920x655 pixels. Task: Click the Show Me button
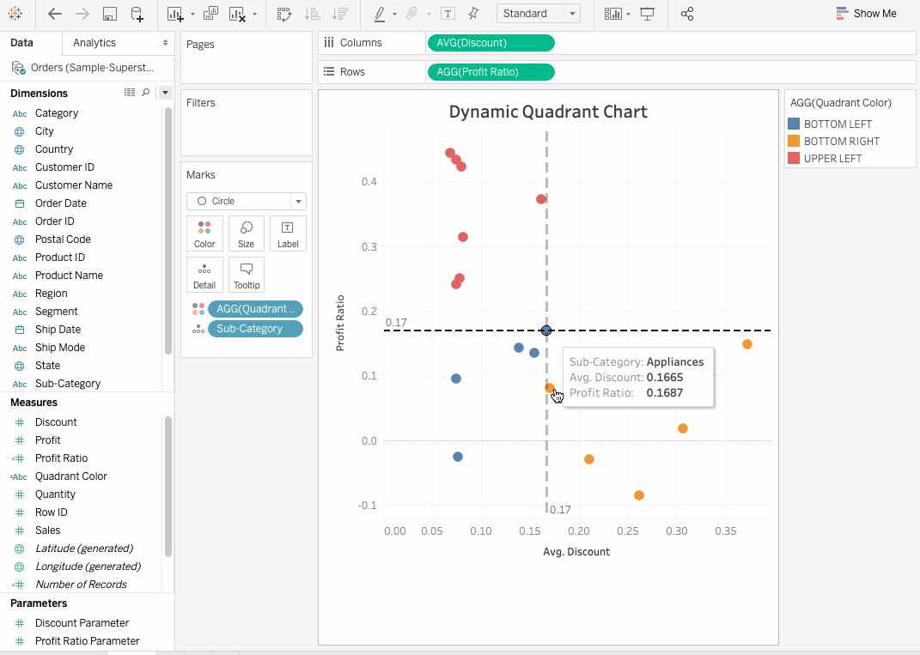click(866, 14)
